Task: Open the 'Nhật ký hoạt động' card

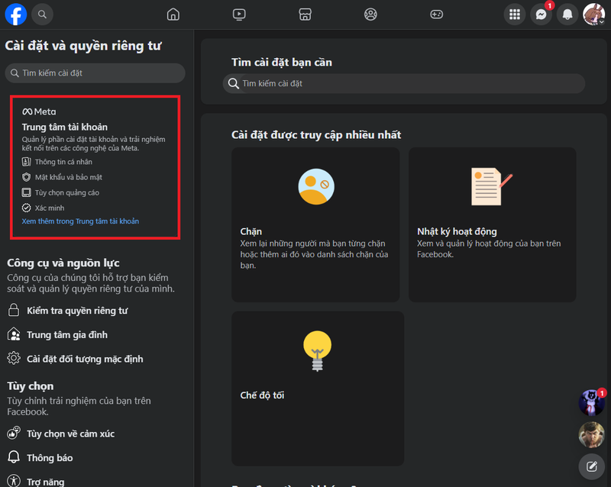Action: (492, 225)
